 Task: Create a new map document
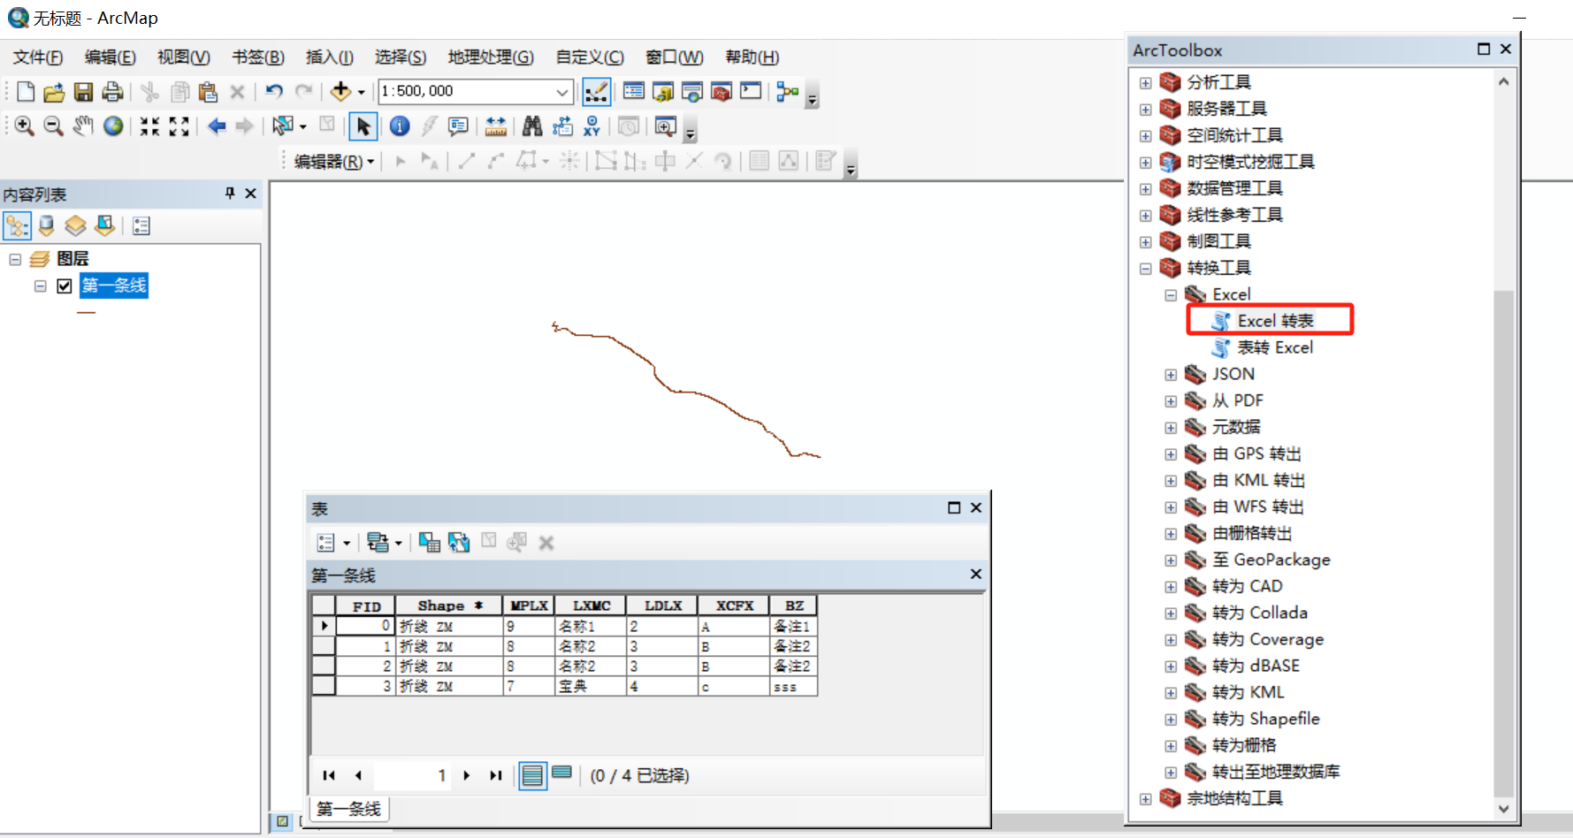point(26,91)
